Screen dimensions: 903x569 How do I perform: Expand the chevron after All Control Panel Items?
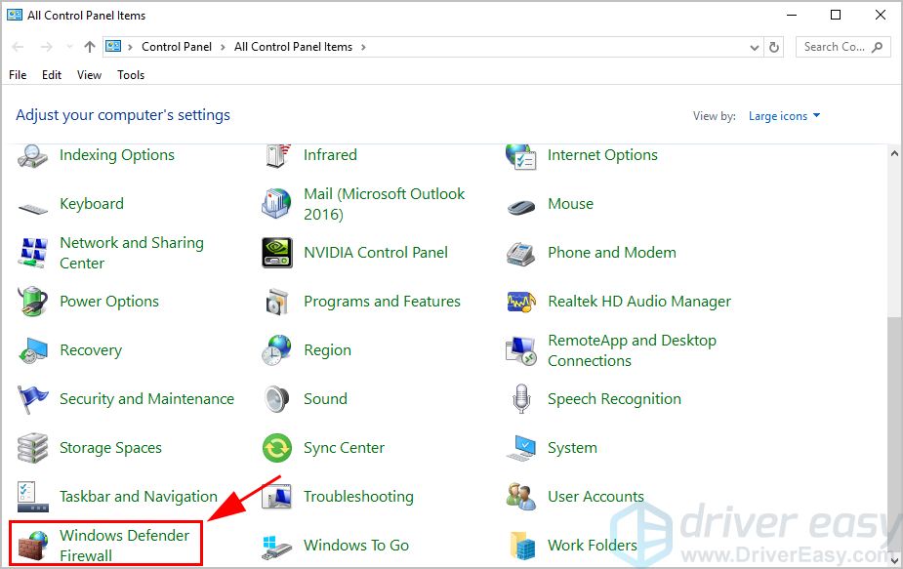click(363, 47)
